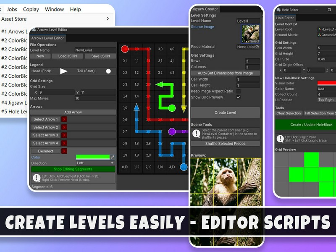Open the Help menu
The height and width of the screenshot is (252, 336).
click(x=76, y=9)
